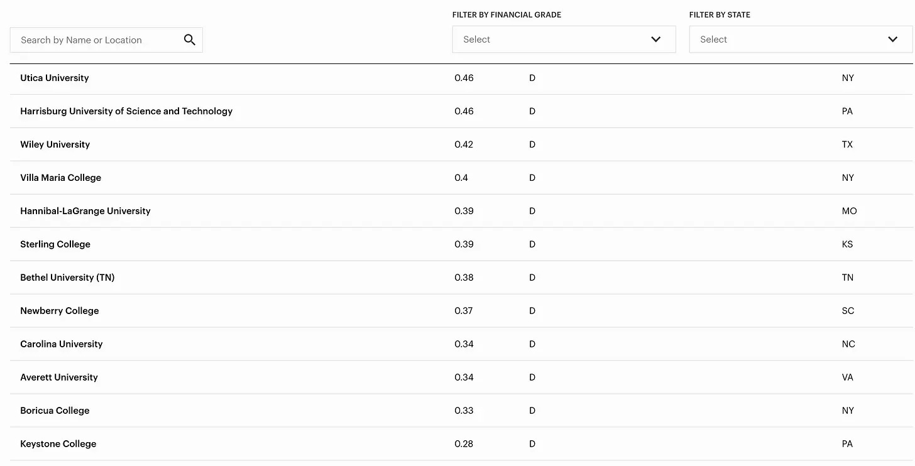Select the Carolina University name
Image resolution: width=915 pixels, height=466 pixels.
pos(62,344)
